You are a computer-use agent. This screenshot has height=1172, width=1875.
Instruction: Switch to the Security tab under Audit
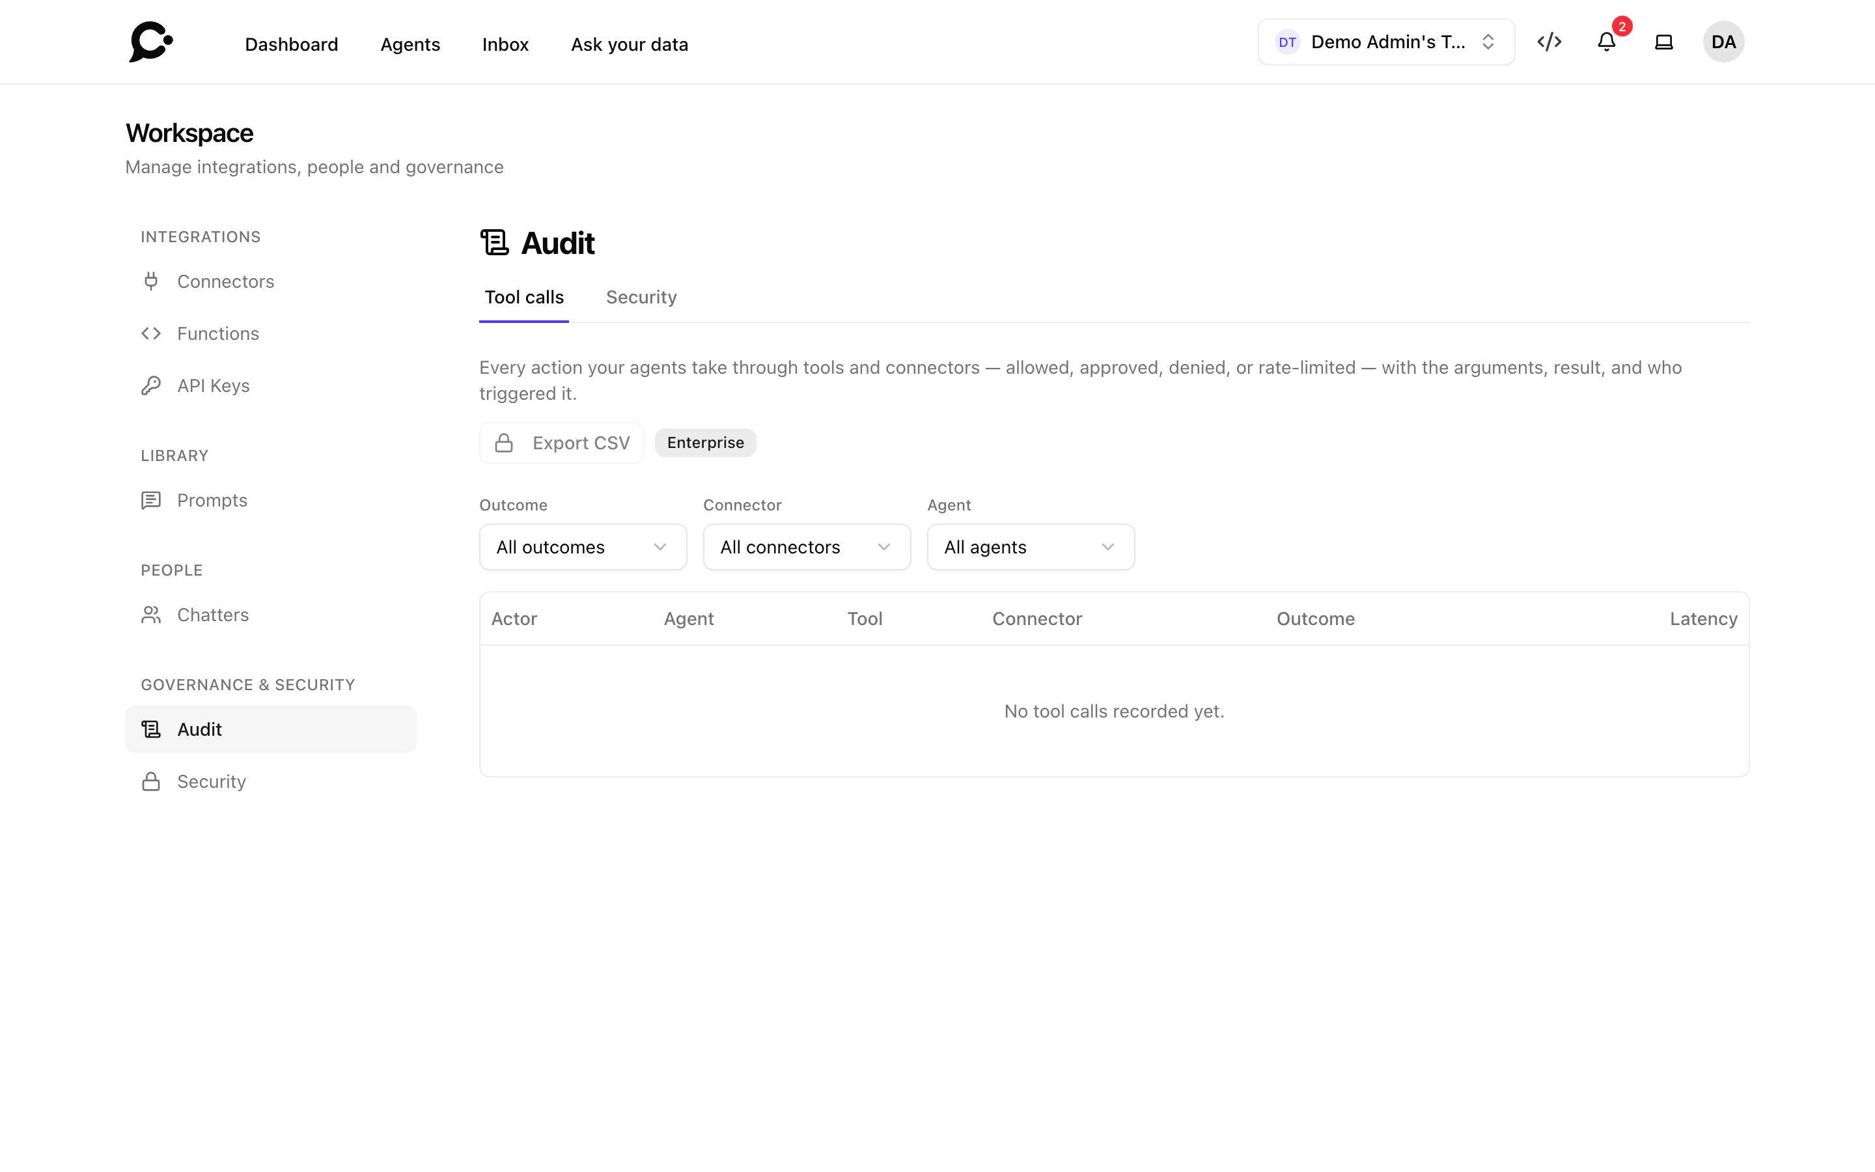[641, 298]
